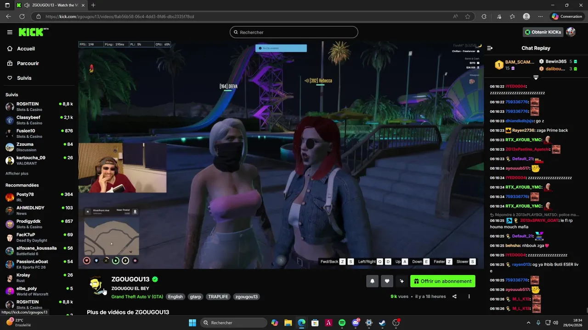Open the browser profile icon
The height and width of the screenshot is (330, 588).
click(x=526, y=16)
